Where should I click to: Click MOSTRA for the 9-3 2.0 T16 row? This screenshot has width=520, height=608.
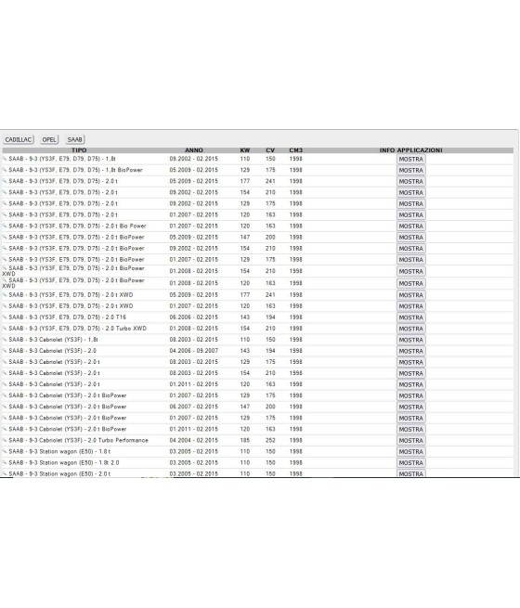(x=411, y=317)
